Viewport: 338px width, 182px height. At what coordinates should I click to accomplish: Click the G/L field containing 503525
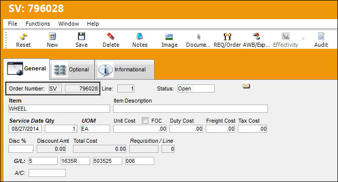[108, 161]
